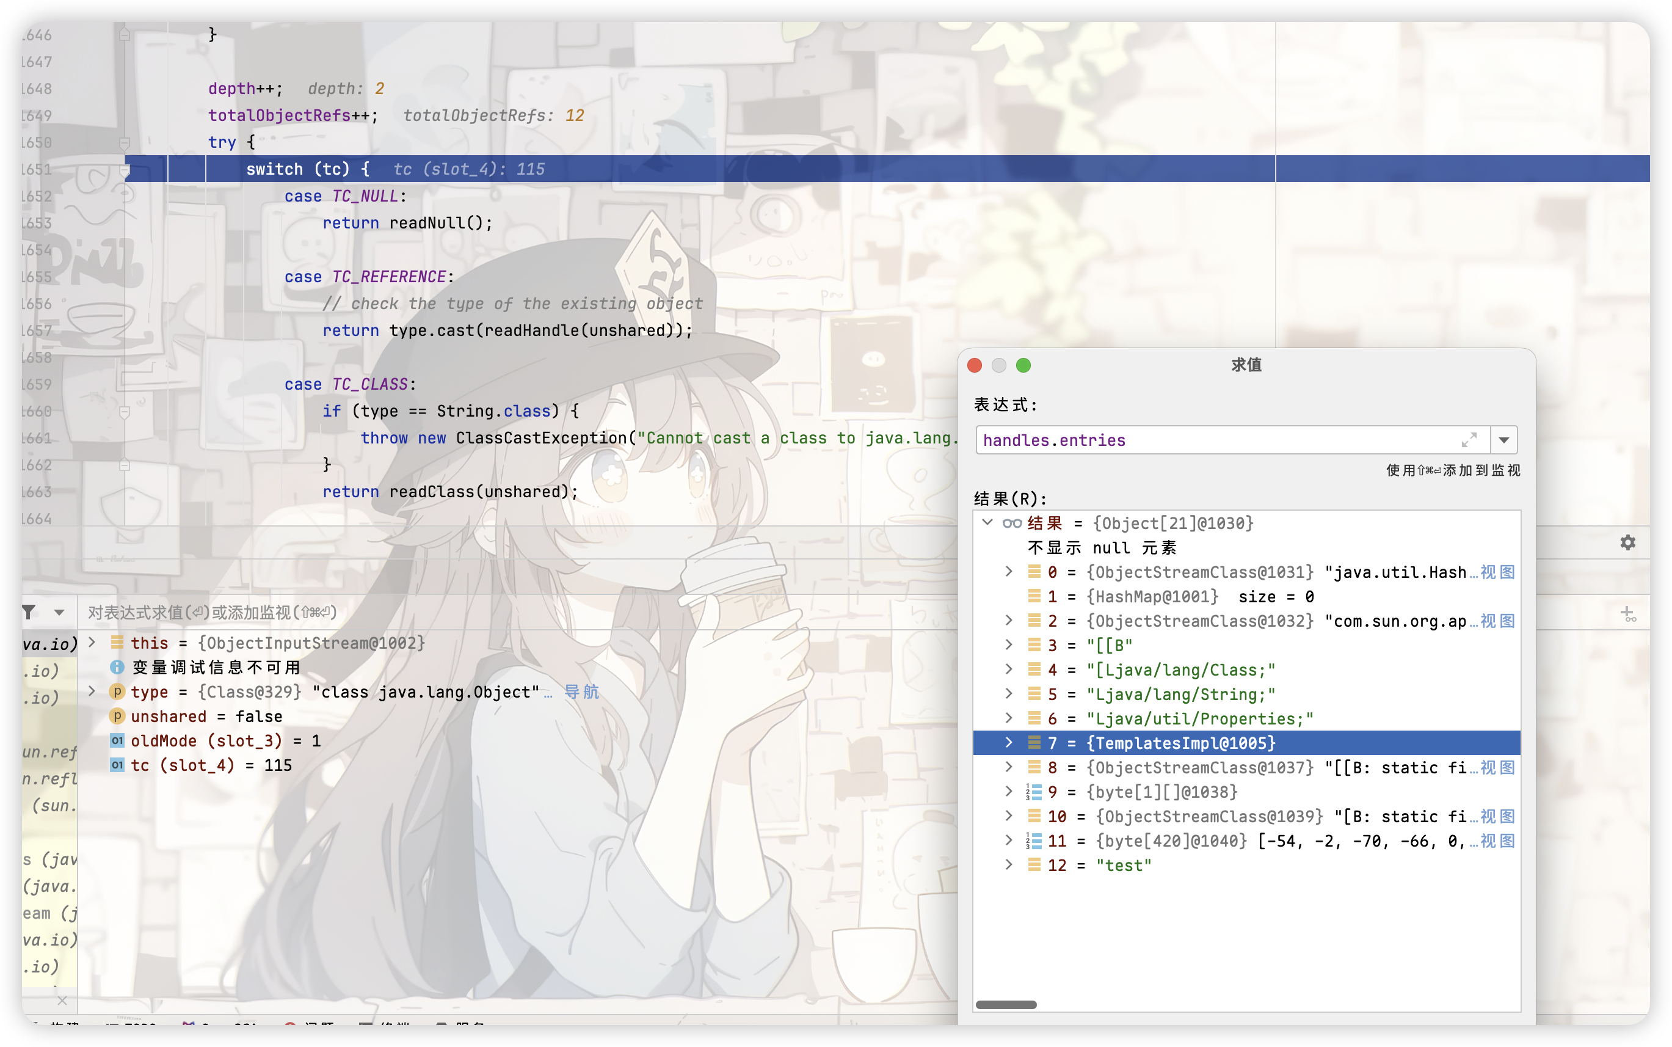Close the frames panel with the X icon

(x=62, y=1000)
